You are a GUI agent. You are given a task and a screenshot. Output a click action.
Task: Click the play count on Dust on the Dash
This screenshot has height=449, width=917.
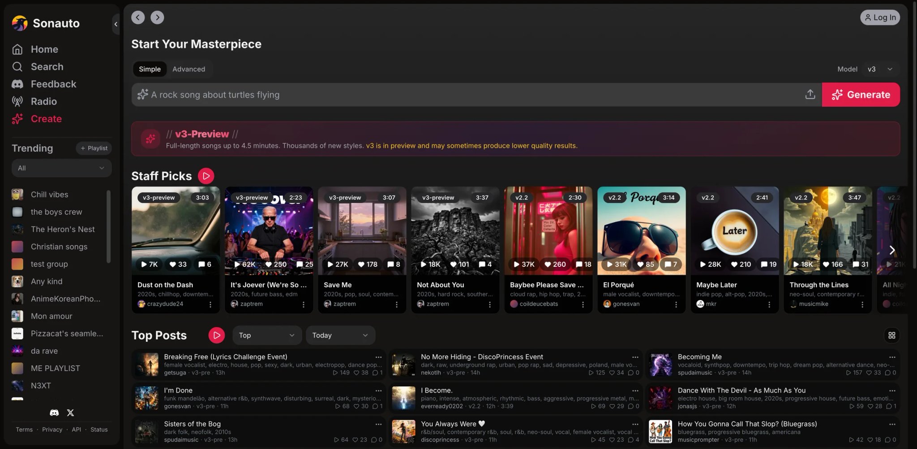150,264
